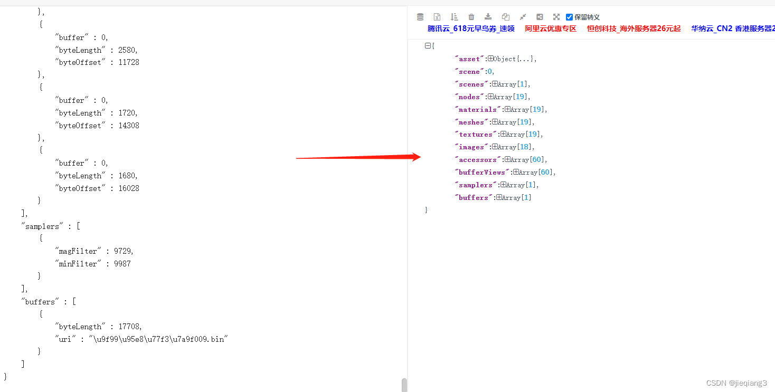
Task: Click the sort order icon in toolbar
Action: pyautogui.click(x=455, y=17)
